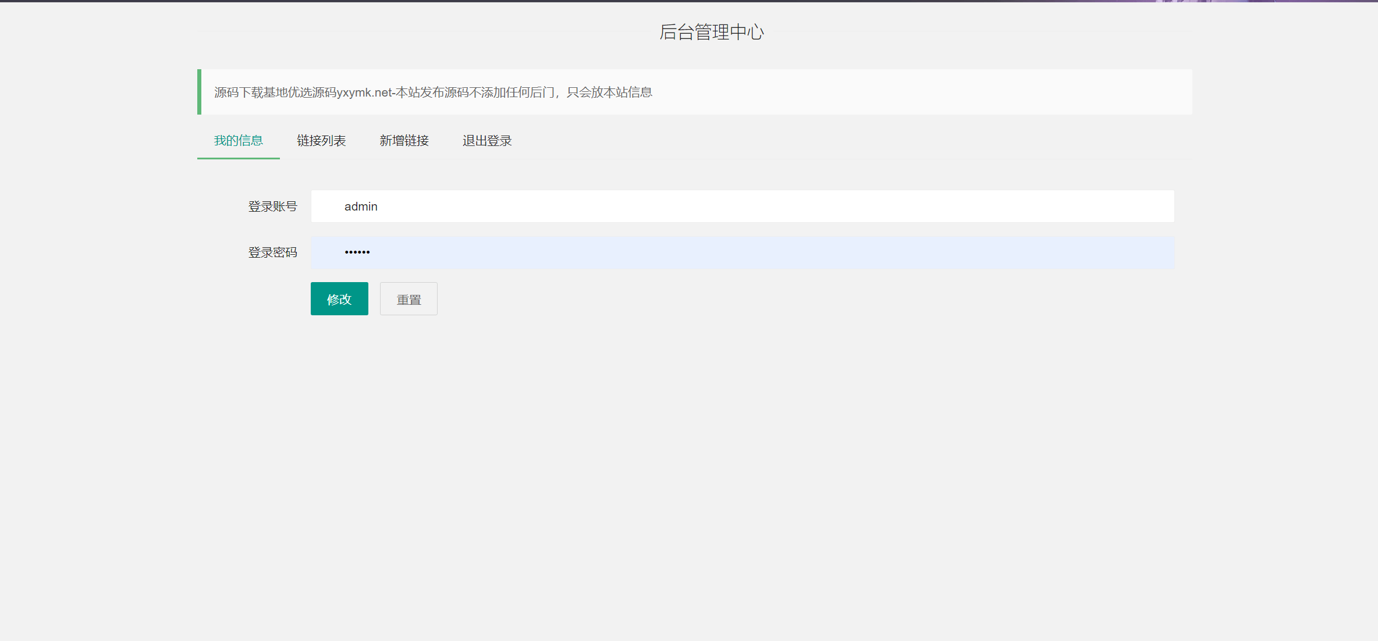Click the 重置 reset button
Viewport: 1378px width, 641px height.
(408, 299)
